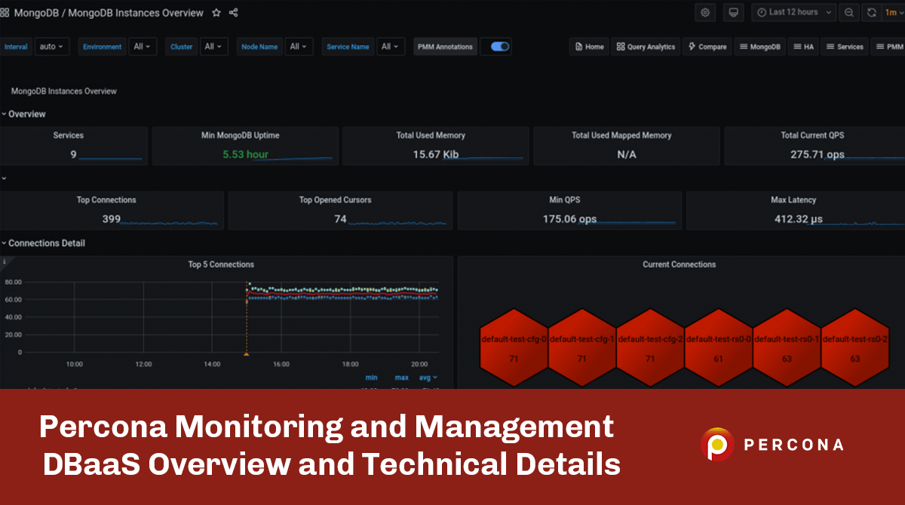This screenshot has height=505, width=905.
Task: Click the Total Used Memory panel title
Action: tap(431, 136)
